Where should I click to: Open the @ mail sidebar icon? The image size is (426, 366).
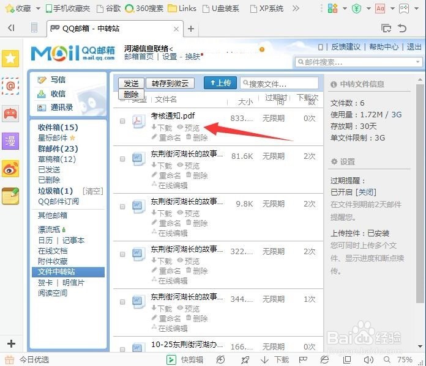(10, 86)
